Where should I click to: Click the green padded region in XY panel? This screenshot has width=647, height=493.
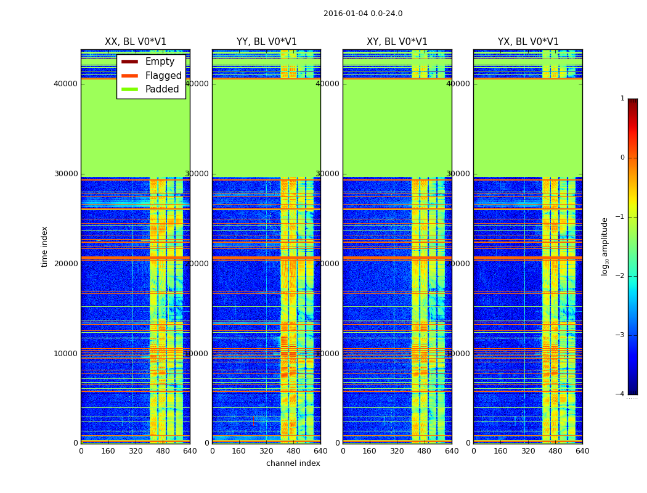397,128
